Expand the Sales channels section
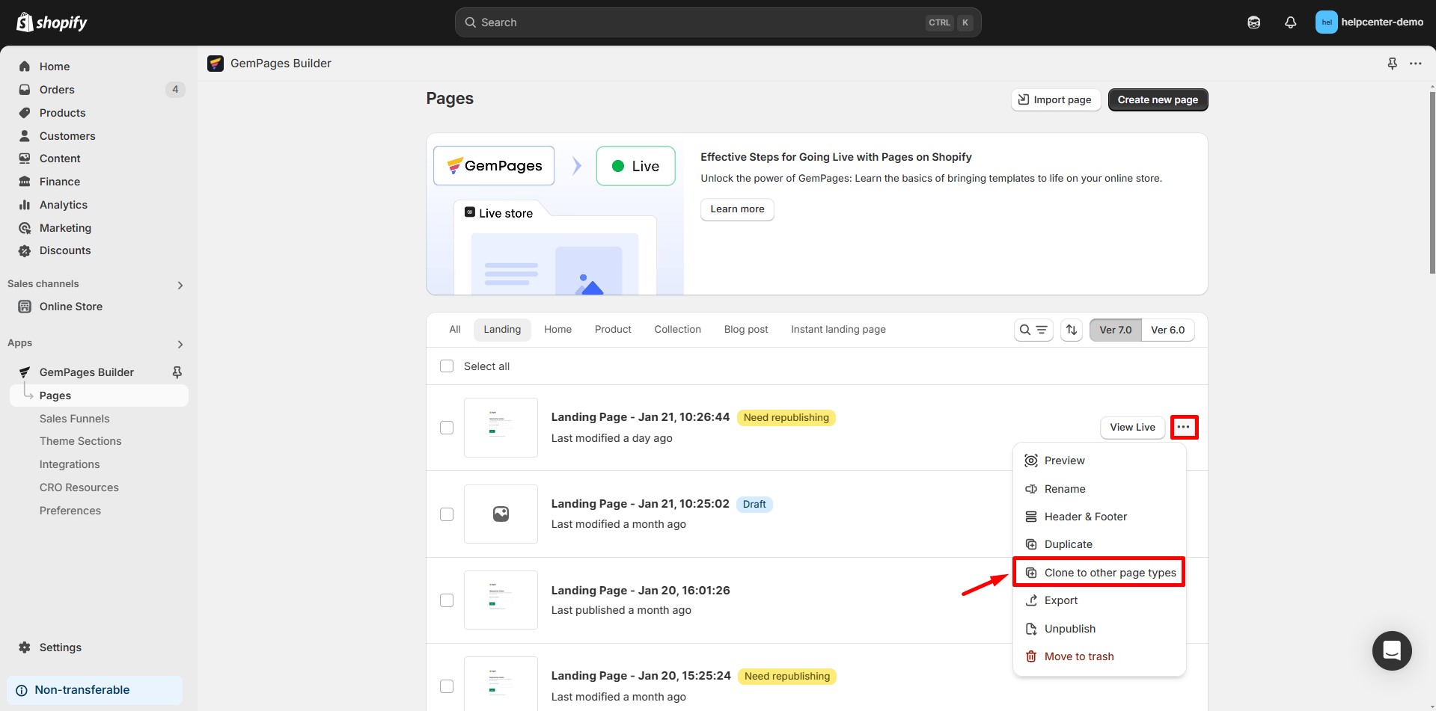 (180, 285)
